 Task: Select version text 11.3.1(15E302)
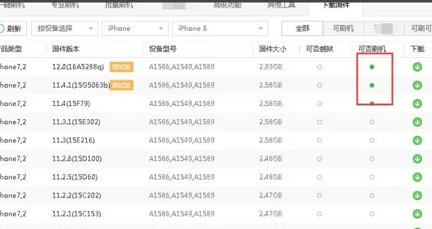pos(76,122)
